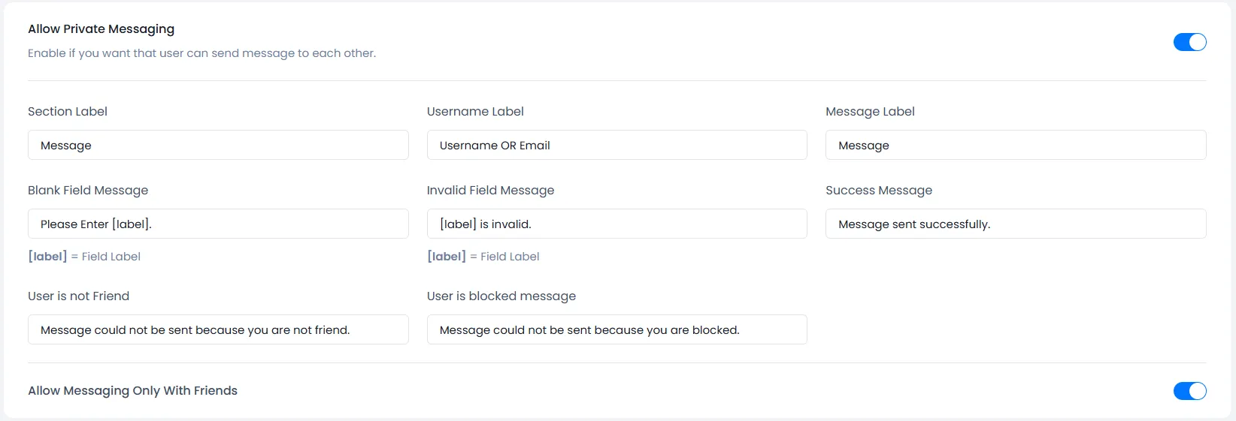Click the Message Label caption text
The image size is (1236, 421).
[x=870, y=111]
